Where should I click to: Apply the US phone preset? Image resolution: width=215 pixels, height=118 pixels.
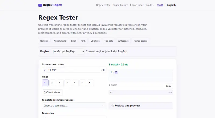(95, 41)
